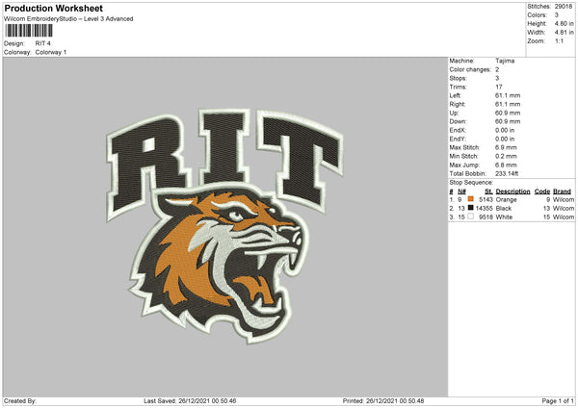Click the white color swatch in Stop Sequence

click(x=470, y=217)
